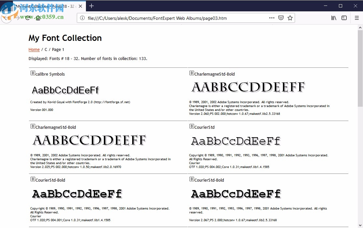Click the icon beside CourierStd-Bold OTF 1.020

click(33, 179)
